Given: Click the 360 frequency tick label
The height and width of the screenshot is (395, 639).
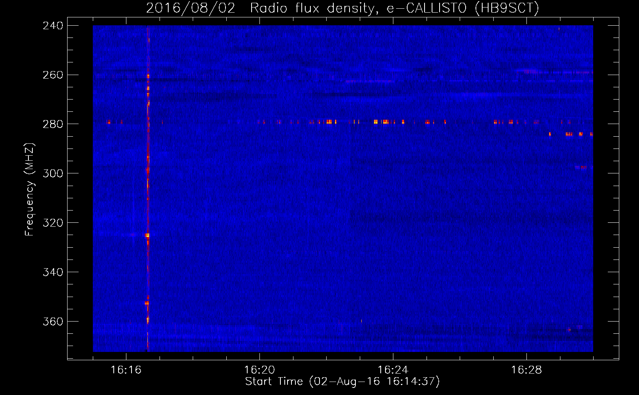Looking at the screenshot, I should [53, 322].
